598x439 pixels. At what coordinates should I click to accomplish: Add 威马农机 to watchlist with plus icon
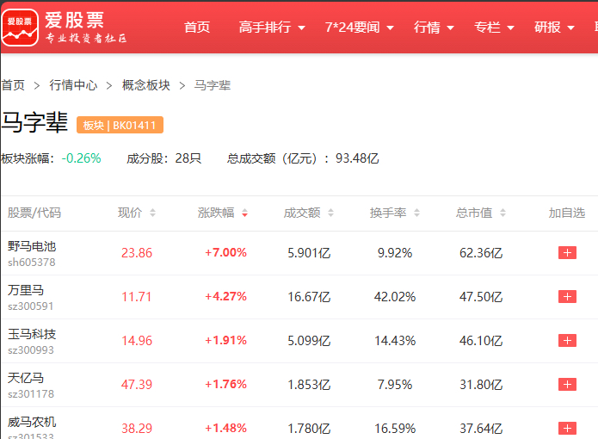pos(567,428)
